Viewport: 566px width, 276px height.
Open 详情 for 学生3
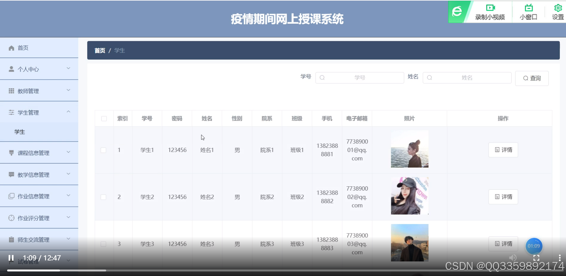click(x=503, y=244)
